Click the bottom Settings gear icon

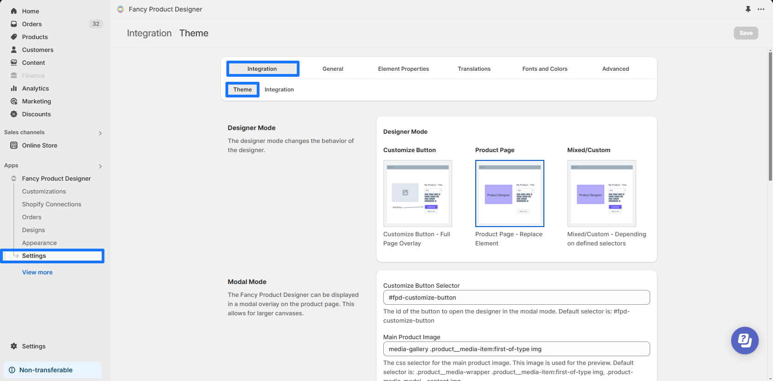(14, 346)
